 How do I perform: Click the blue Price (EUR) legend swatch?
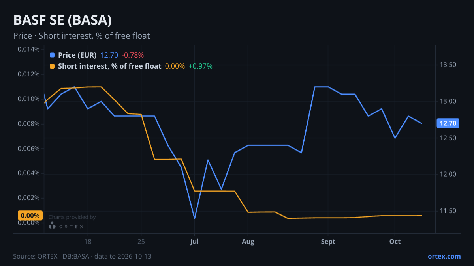pyautogui.click(x=52, y=55)
